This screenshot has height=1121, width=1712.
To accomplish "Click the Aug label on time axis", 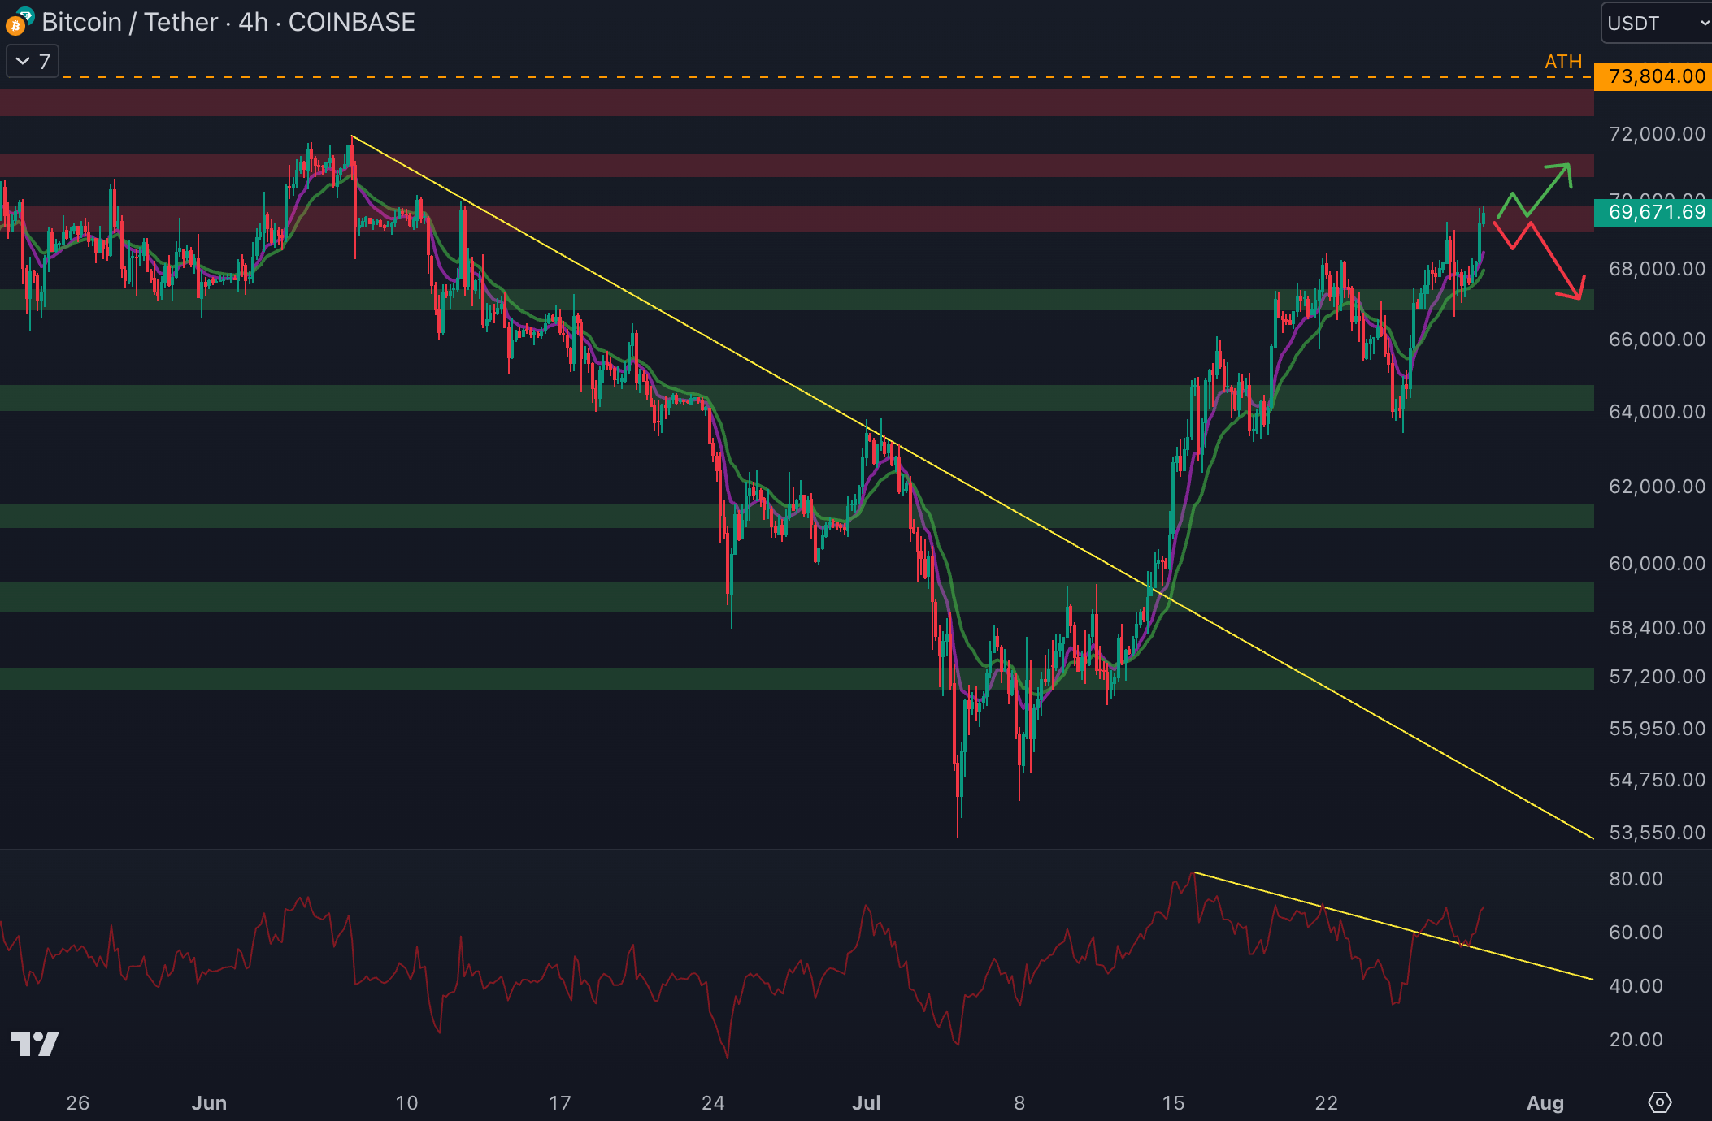I will (1545, 1102).
